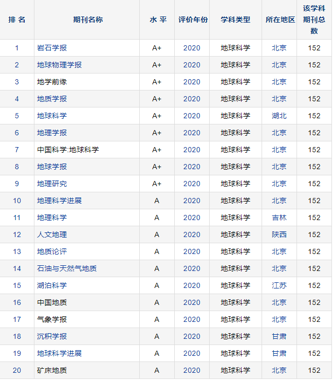The height and width of the screenshot is (380, 333).
Task: Select the 地球学报 link at rank 8
Action: (52, 167)
